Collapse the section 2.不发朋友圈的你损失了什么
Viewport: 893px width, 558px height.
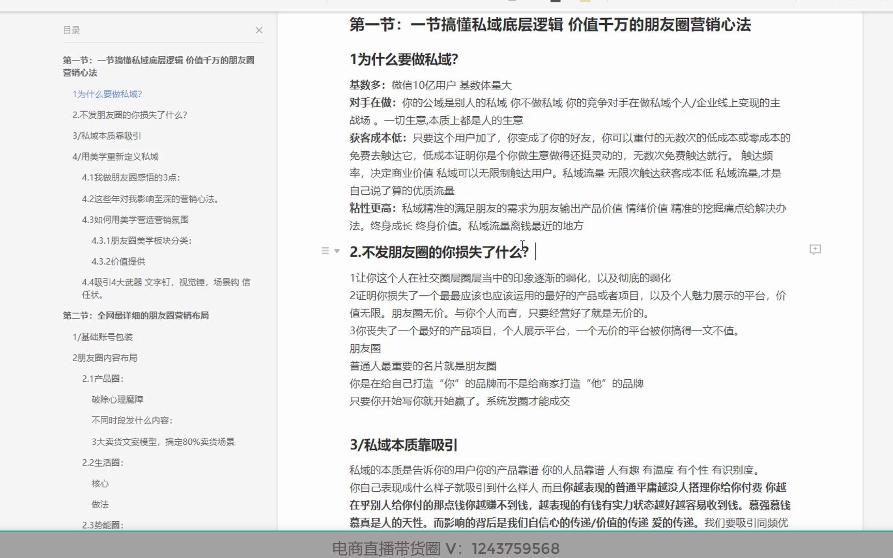tap(337, 251)
